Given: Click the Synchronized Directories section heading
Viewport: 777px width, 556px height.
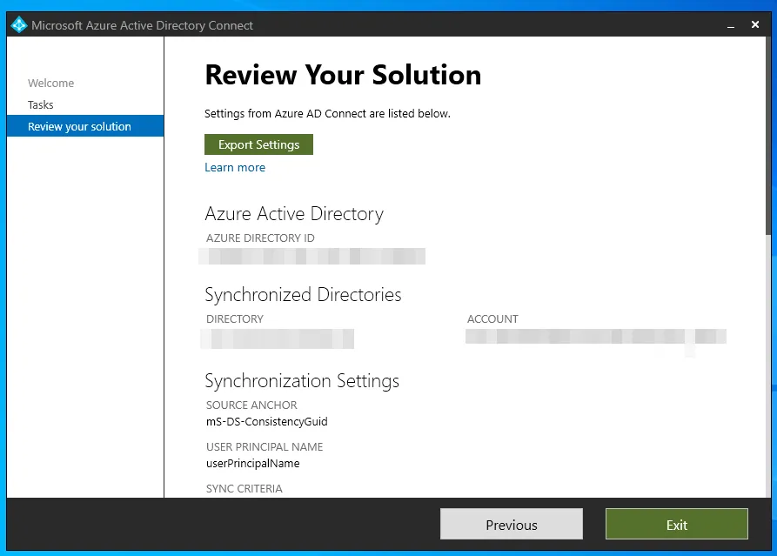Looking at the screenshot, I should 303,295.
